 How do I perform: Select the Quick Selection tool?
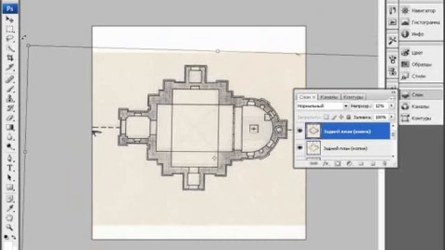click(10, 48)
